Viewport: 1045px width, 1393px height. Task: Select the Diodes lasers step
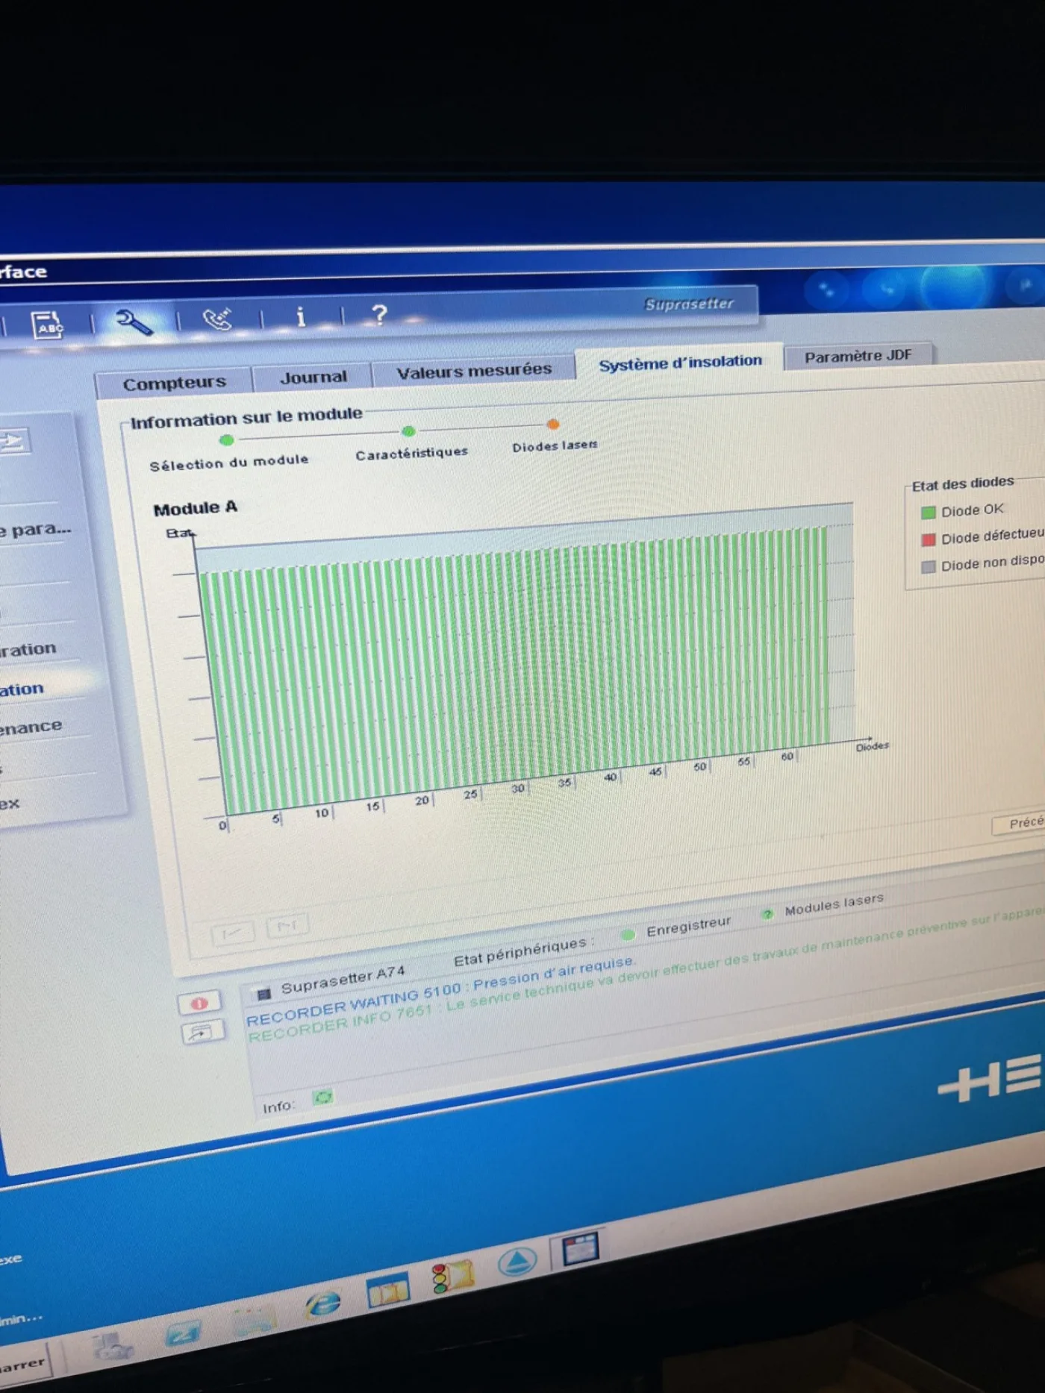coord(555,445)
